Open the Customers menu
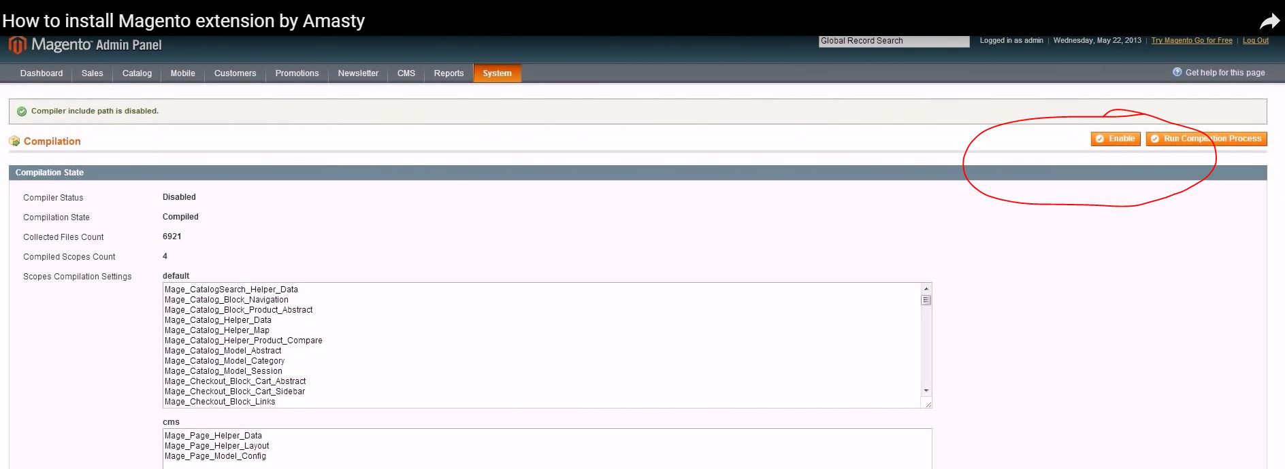 click(x=235, y=73)
